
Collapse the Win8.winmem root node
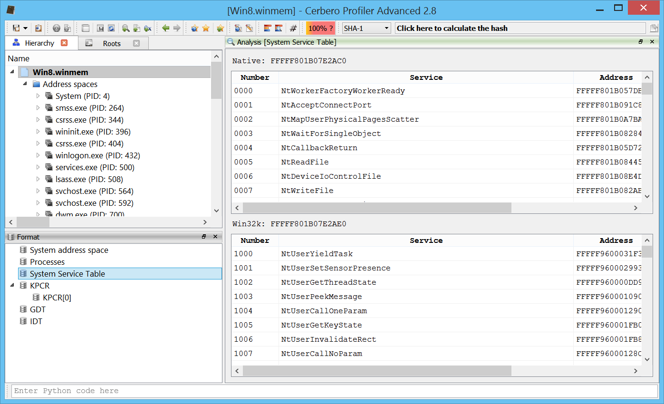coord(12,72)
